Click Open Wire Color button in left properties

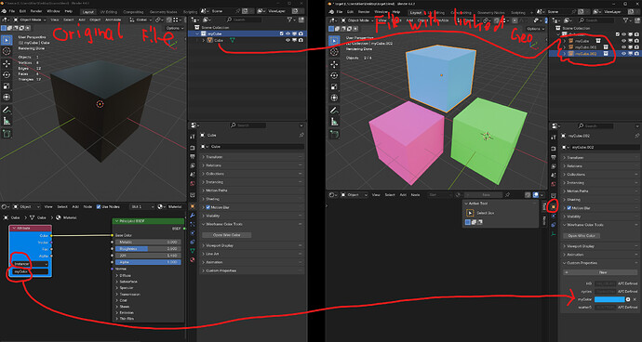point(227,235)
